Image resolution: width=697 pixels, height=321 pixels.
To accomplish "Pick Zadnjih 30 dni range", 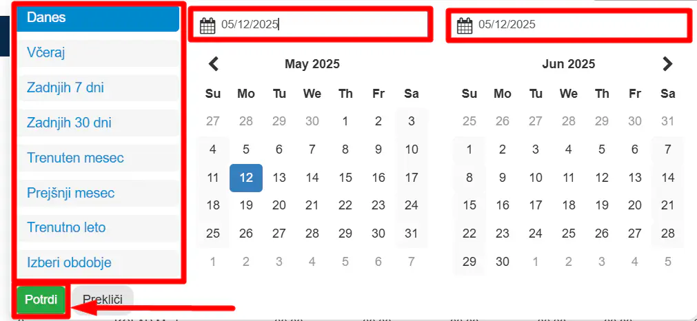I will tap(98, 123).
